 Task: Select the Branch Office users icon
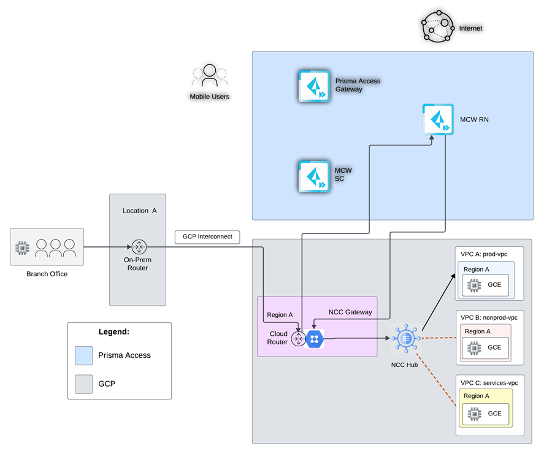[55, 248]
